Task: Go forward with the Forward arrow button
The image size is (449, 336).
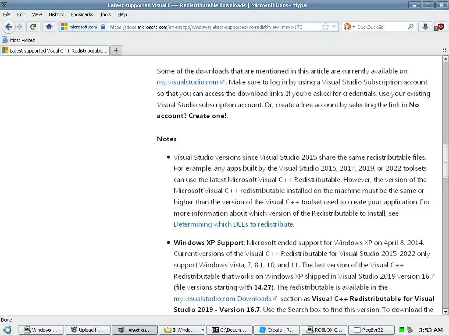Action: pyautogui.click(x=20, y=27)
